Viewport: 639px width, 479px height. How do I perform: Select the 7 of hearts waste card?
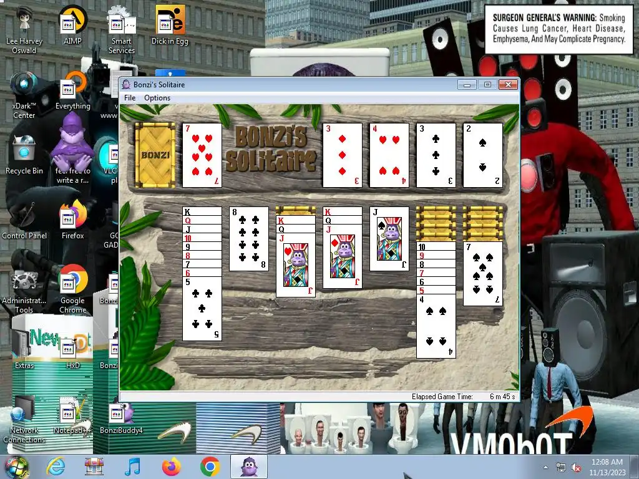tap(202, 155)
